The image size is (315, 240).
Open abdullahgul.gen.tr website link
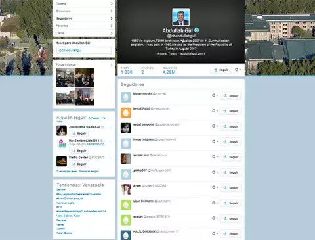[193, 53]
